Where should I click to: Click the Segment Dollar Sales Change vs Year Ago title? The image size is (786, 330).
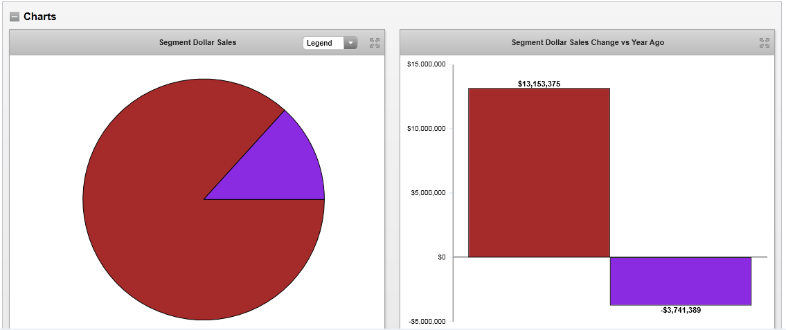coord(587,42)
